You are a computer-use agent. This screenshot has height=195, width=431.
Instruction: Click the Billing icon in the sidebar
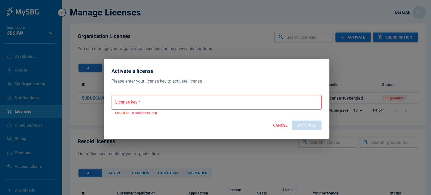point(9,139)
